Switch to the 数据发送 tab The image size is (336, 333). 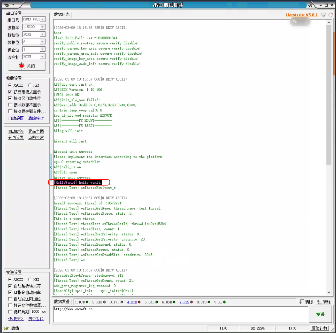(x=62, y=302)
